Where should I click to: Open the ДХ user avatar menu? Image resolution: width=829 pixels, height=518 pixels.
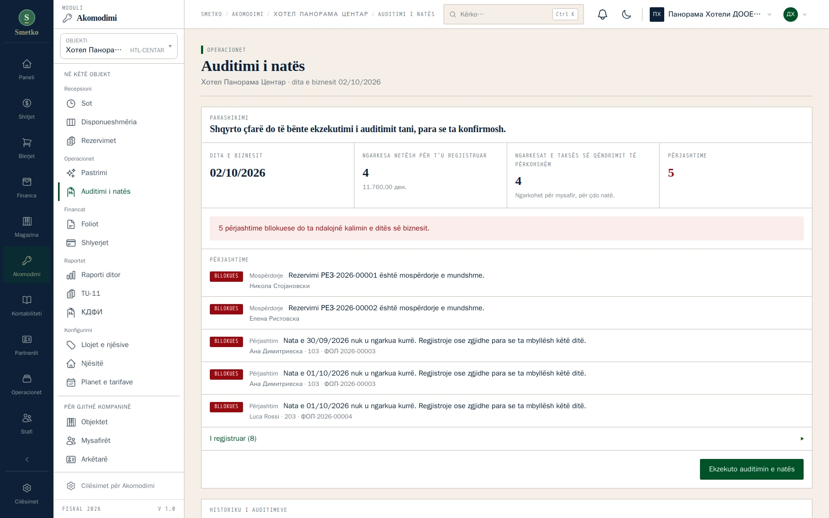pyautogui.click(x=795, y=15)
